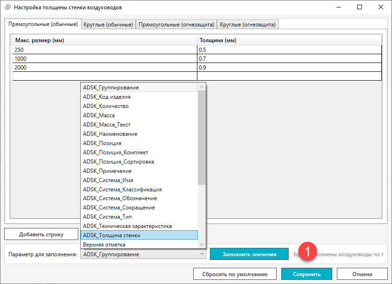Choose ADSK_Наименование option
392x284 pixels.
(x=139, y=134)
